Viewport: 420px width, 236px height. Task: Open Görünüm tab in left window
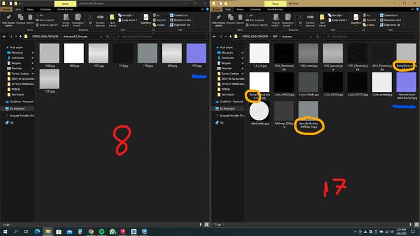45,9
